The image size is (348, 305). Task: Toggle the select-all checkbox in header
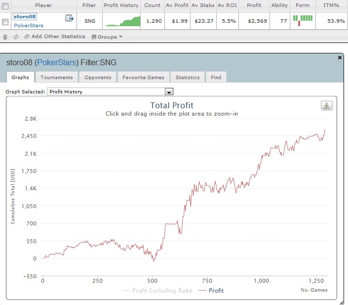point(5,5)
